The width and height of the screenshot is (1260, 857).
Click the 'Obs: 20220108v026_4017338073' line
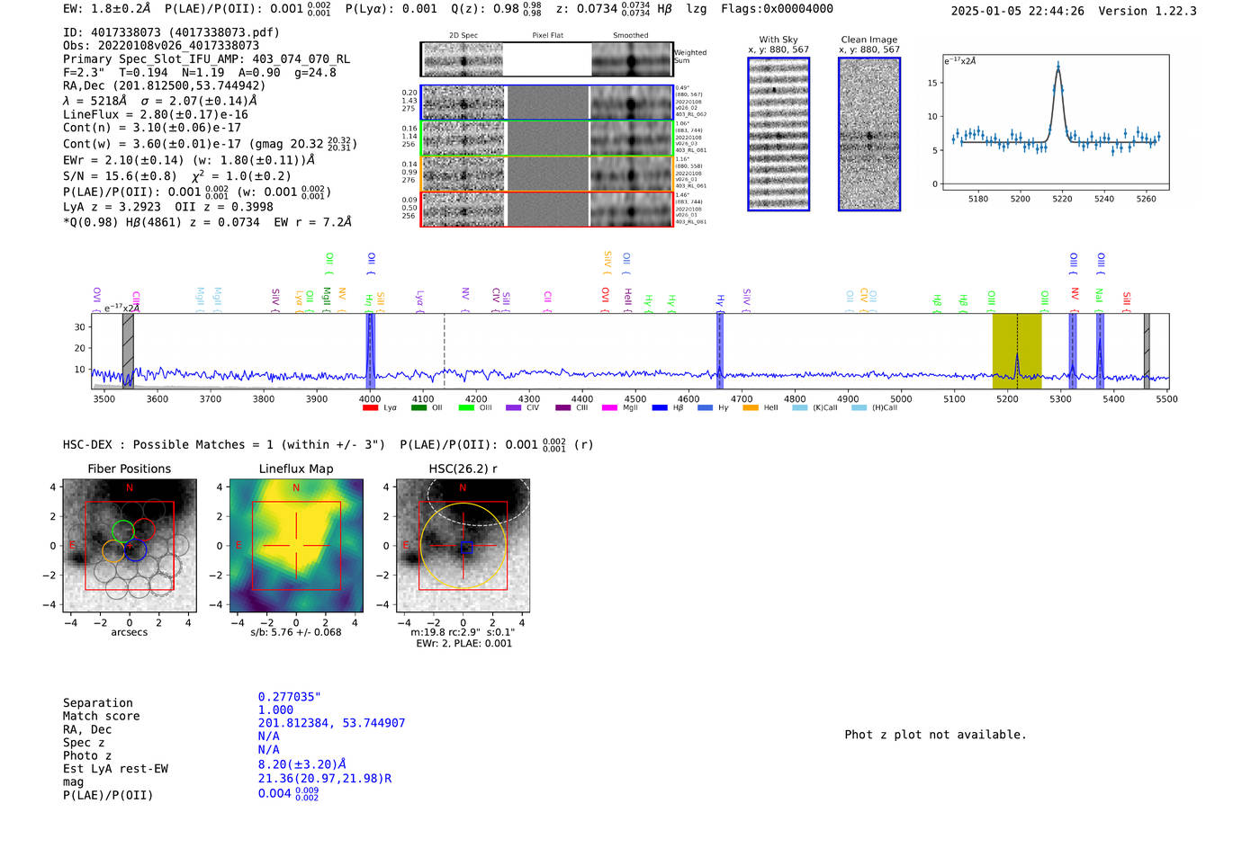pos(161,45)
